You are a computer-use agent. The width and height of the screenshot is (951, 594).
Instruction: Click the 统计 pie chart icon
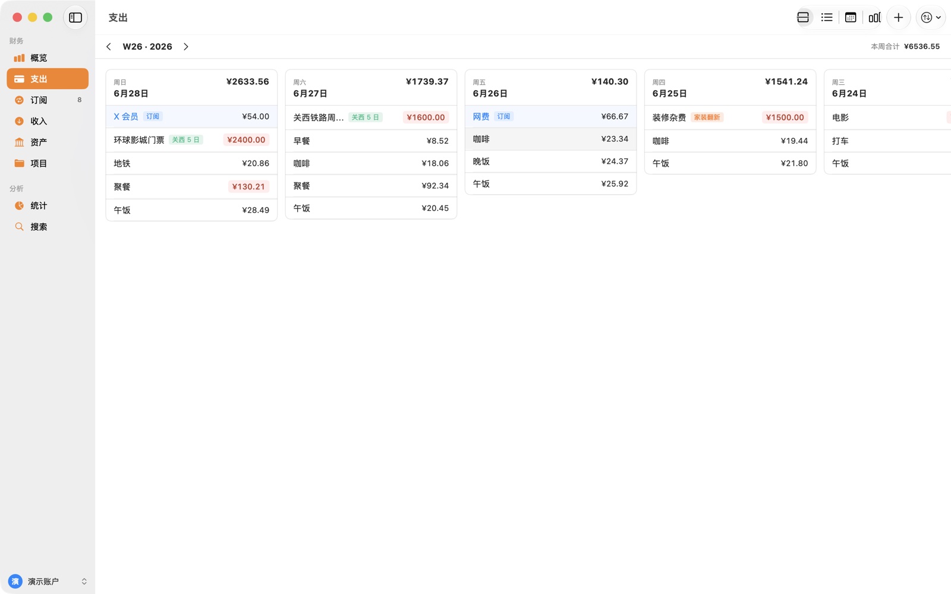point(19,206)
